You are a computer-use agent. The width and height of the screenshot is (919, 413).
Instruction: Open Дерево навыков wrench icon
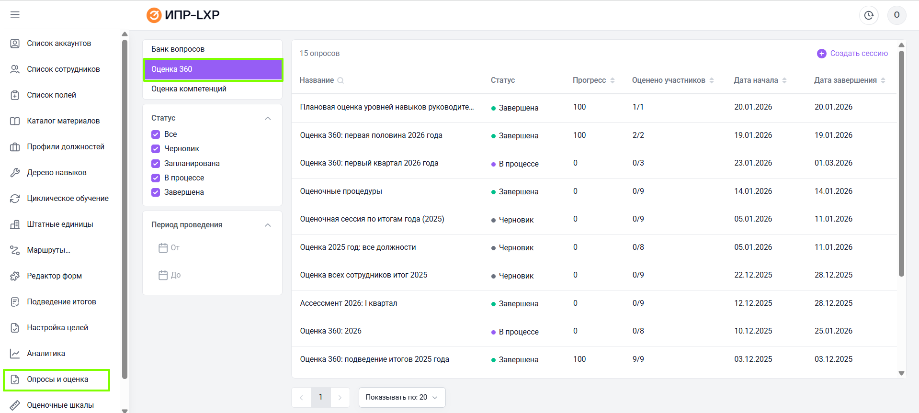point(15,173)
